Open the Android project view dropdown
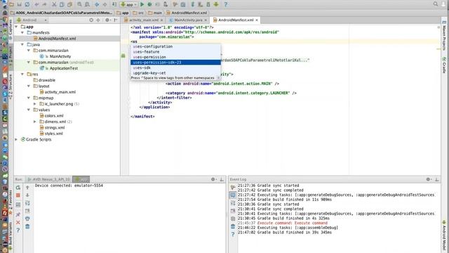This screenshot has width=449, height=253. 32,20
